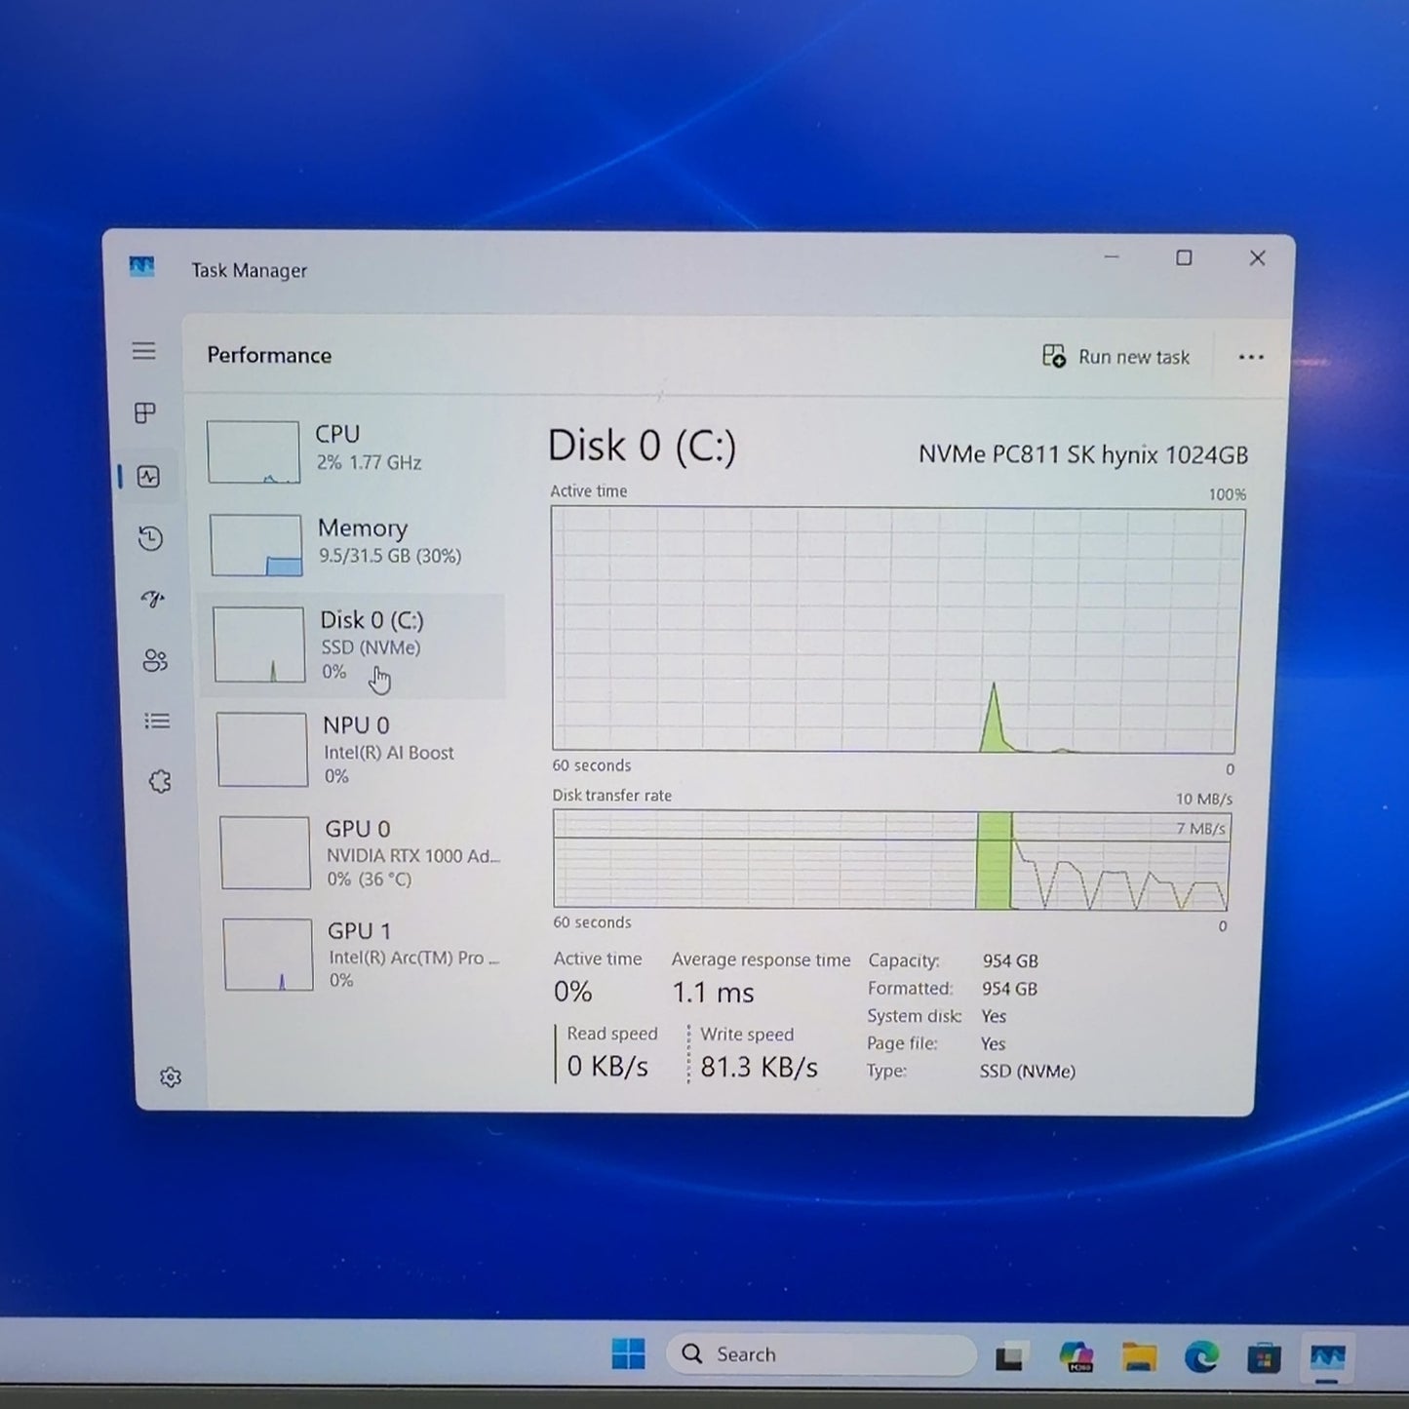Open File Explorer from the taskbar
This screenshot has height=1409, width=1409.
tap(1138, 1356)
